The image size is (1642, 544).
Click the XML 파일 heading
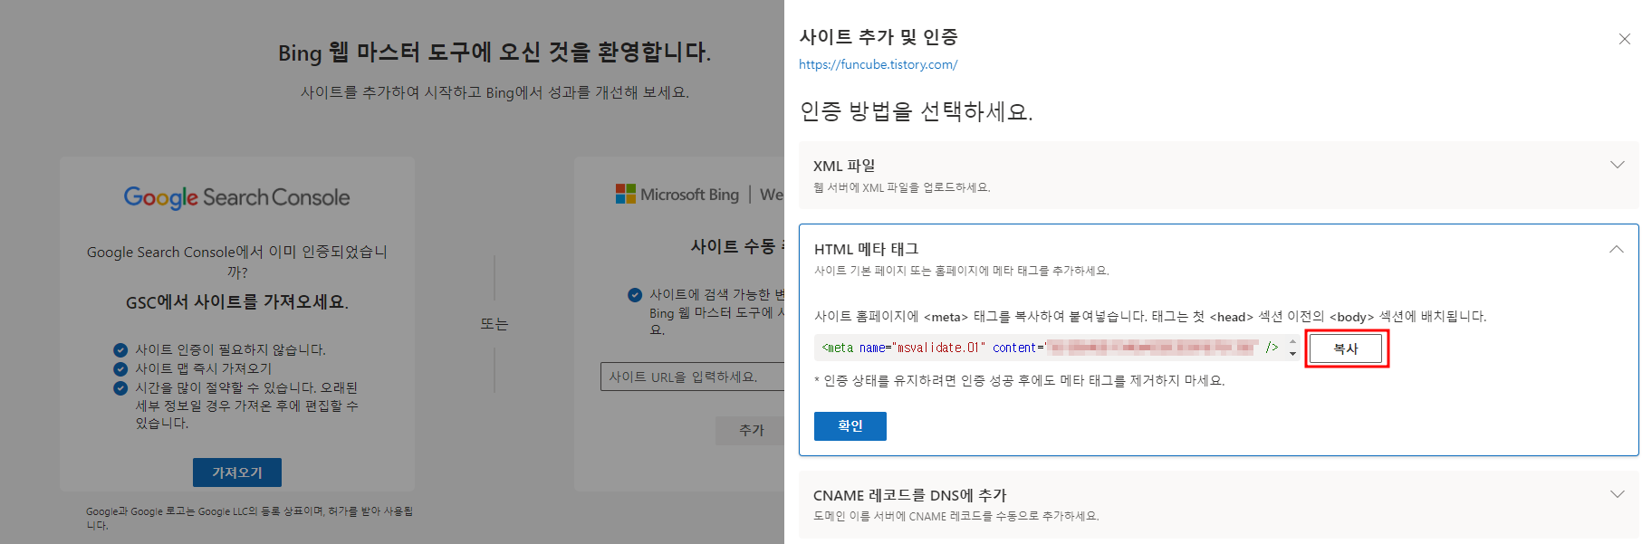click(844, 166)
